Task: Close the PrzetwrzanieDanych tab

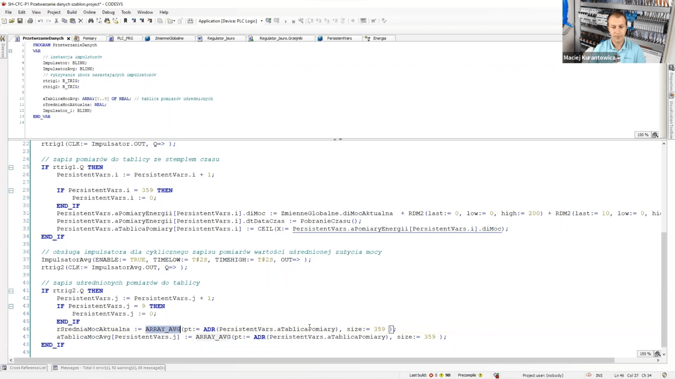Action: coord(69,38)
